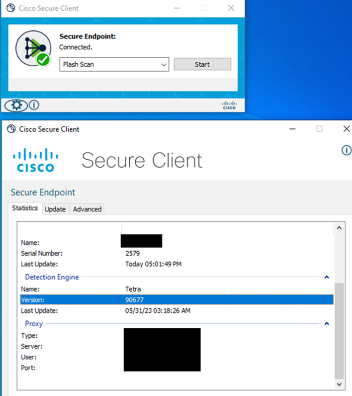
Task: Select the highlighted Version 90677 row
Action: (x=176, y=300)
